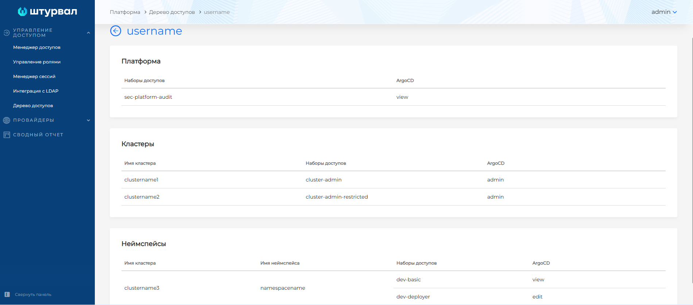The image size is (693, 305).
Task: Click the back arrow next to username
Action: (116, 31)
